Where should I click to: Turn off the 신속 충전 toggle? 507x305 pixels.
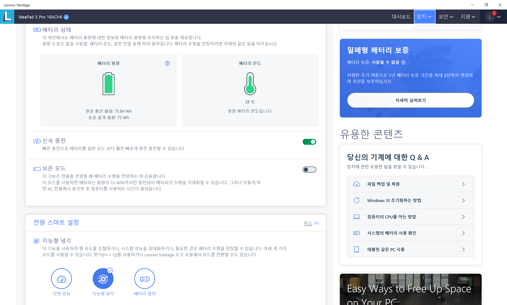(x=309, y=142)
